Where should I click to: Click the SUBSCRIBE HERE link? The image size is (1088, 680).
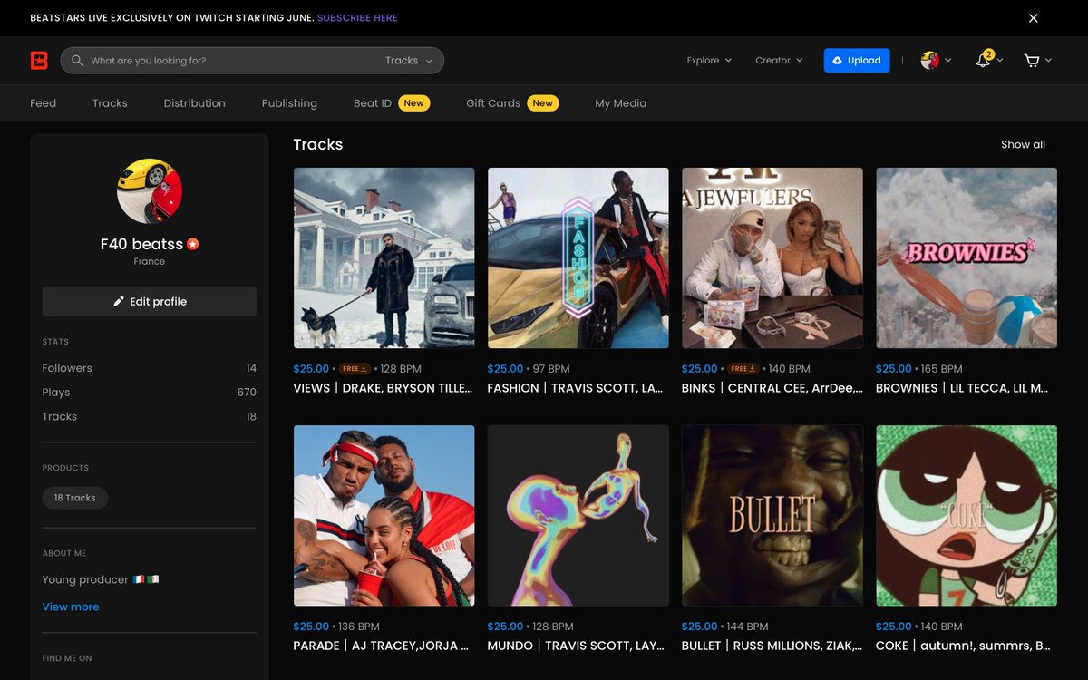tap(357, 18)
